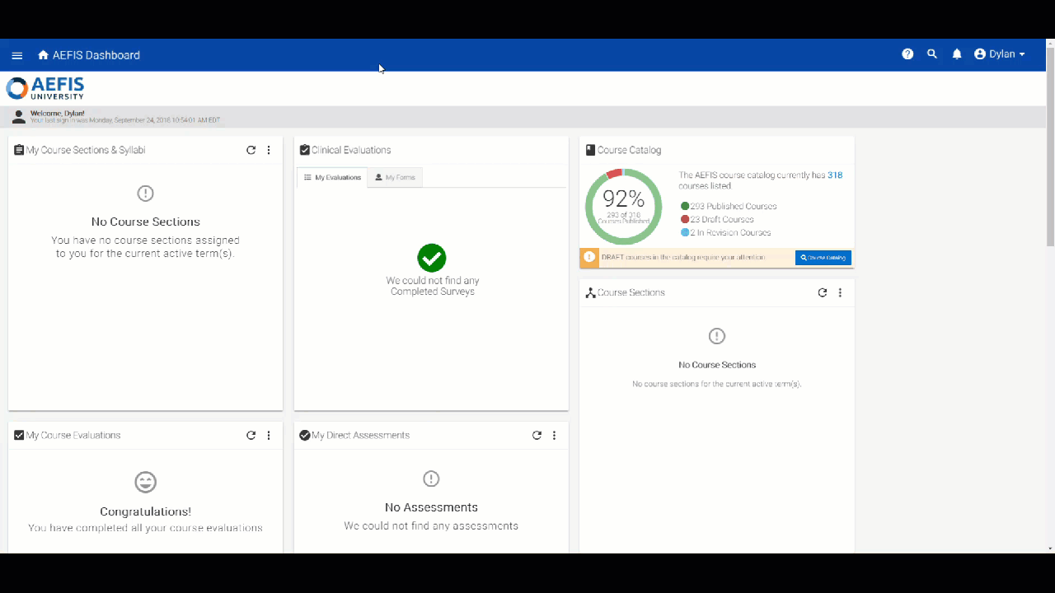Refresh the My Direct Assessments widget

[537, 435]
